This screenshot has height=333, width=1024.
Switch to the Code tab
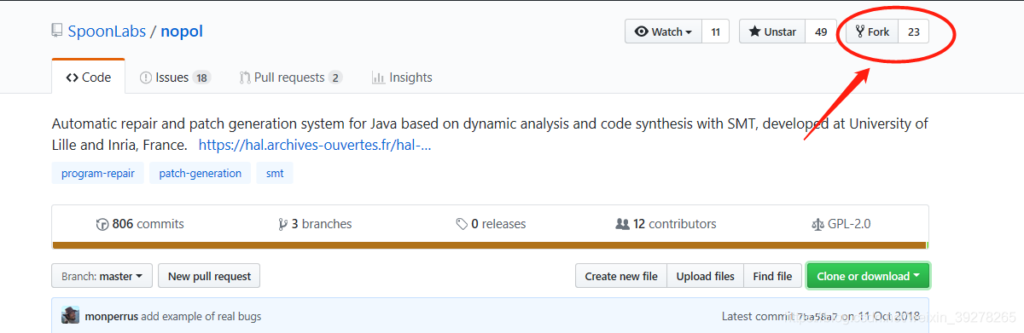tap(89, 77)
